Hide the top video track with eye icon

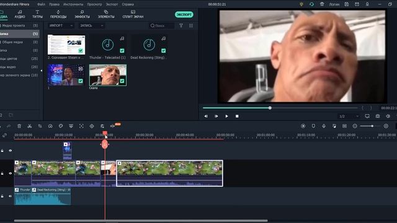point(10,151)
